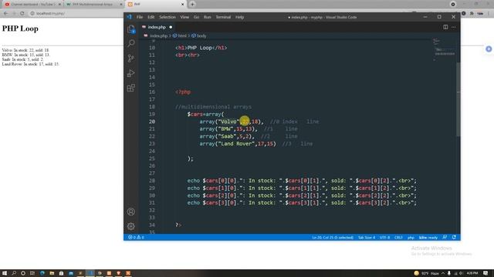Click the <?php opening tag on line 16
The image size is (494, 277).
(183, 92)
